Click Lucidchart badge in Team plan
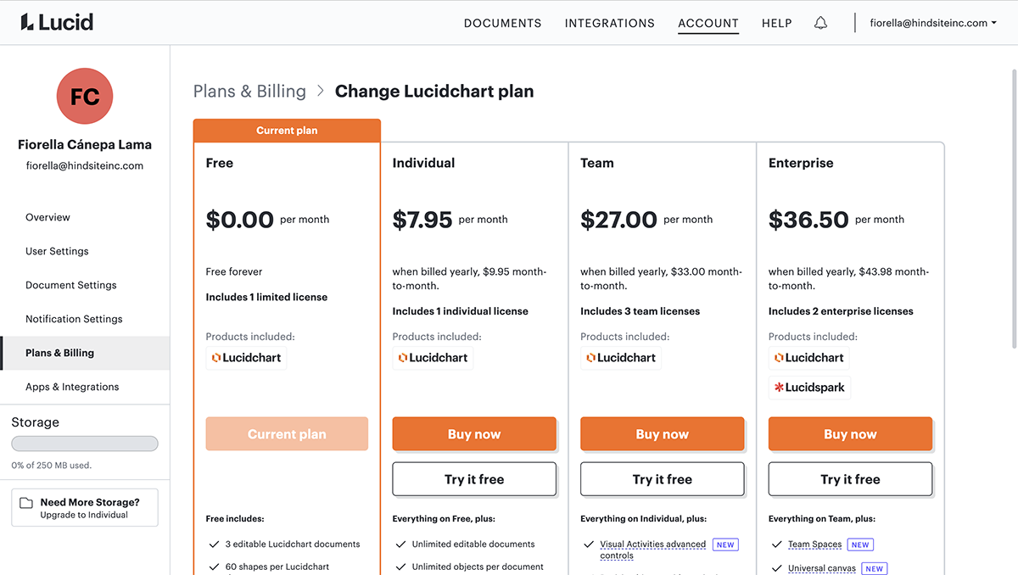1018x575 pixels. (x=620, y=358)
